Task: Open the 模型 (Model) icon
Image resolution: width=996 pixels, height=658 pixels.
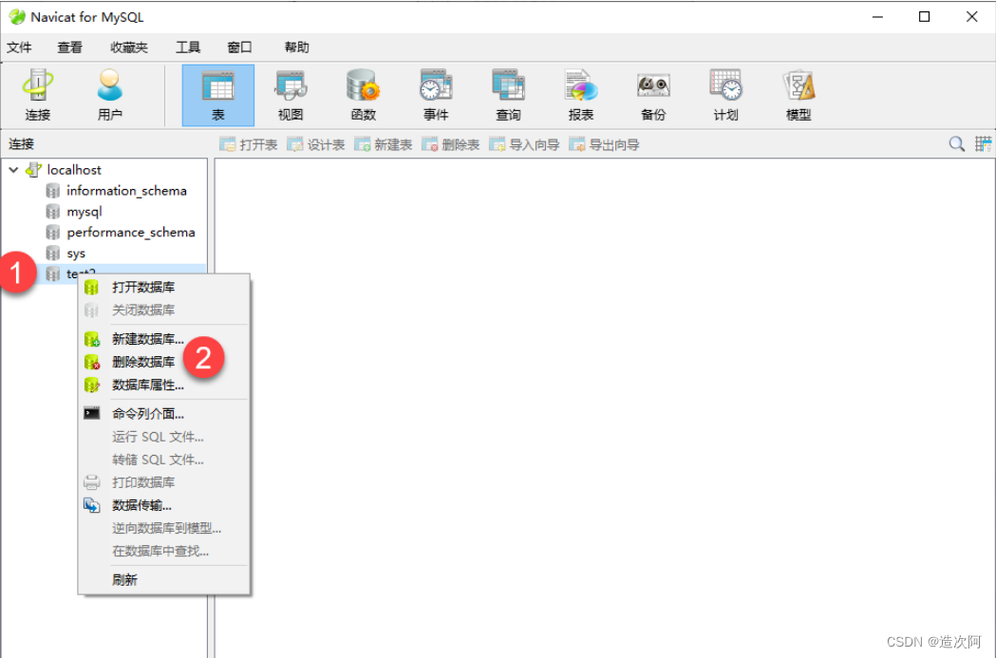Action: (x=798, y=95)
